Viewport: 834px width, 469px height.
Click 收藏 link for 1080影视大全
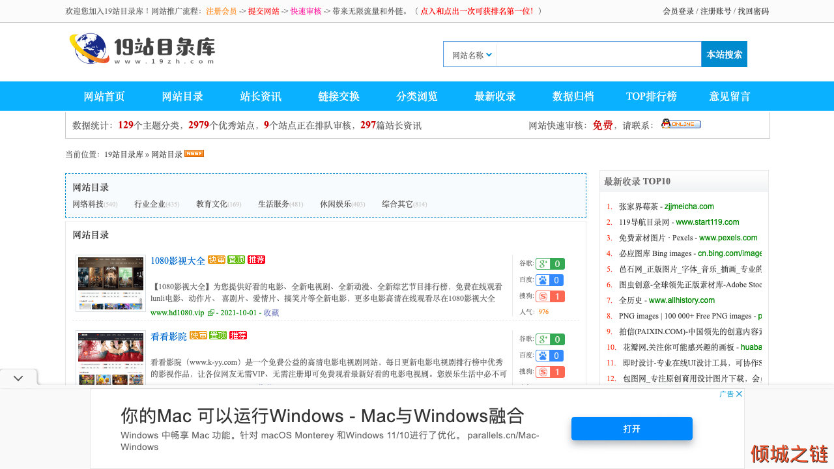271,313
